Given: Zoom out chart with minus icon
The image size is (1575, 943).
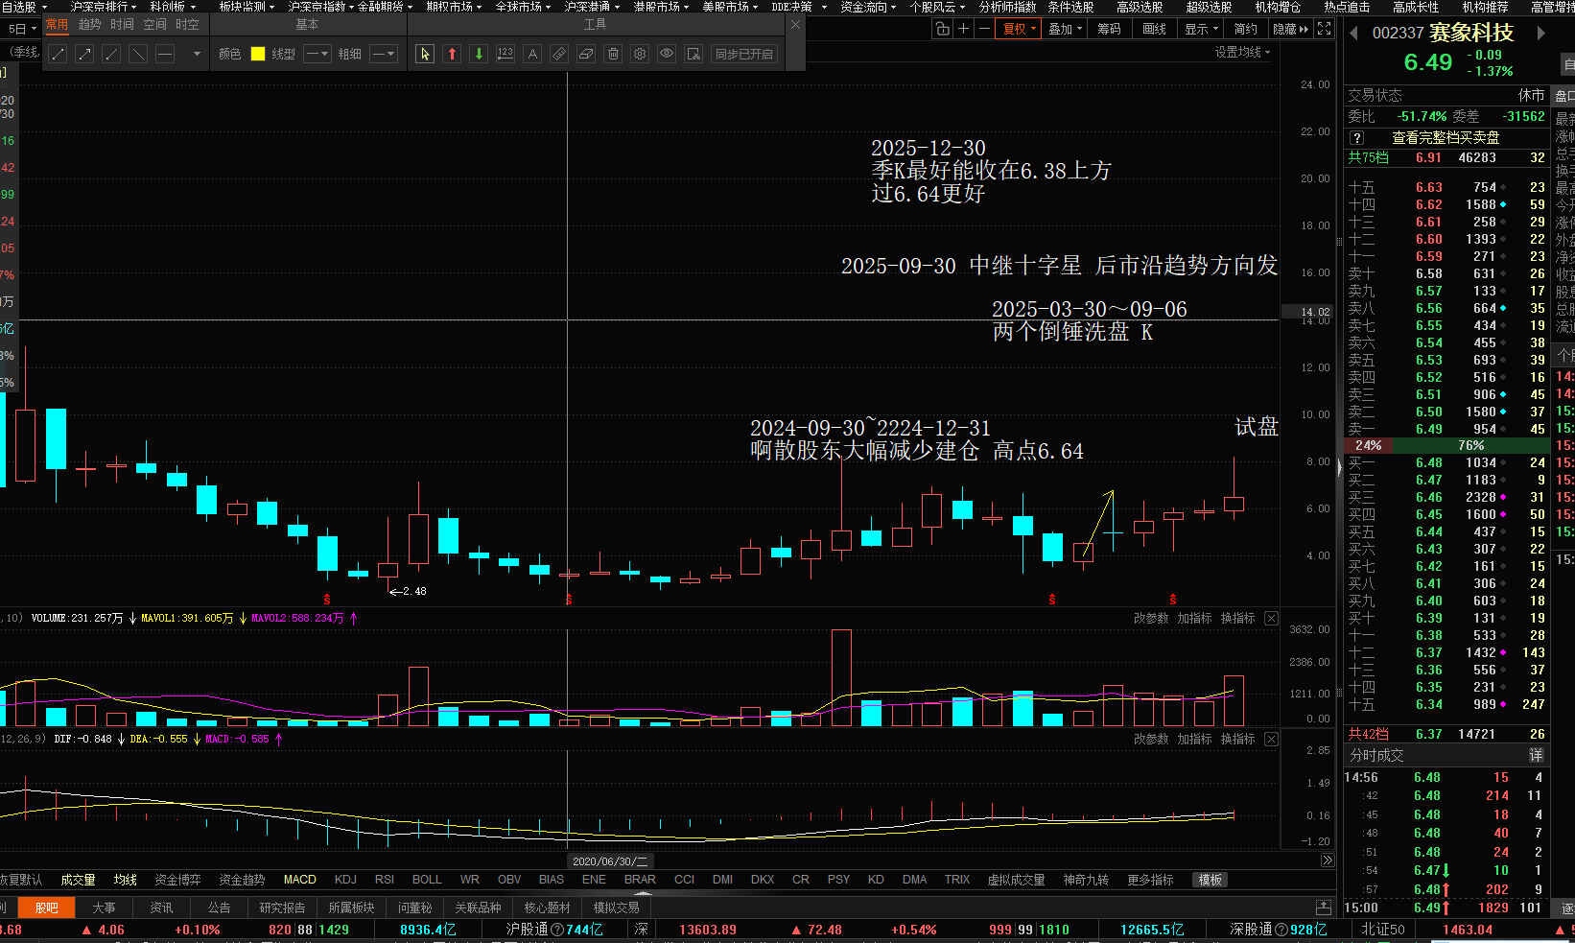Looking at the screenshot, I should (984, 29).
